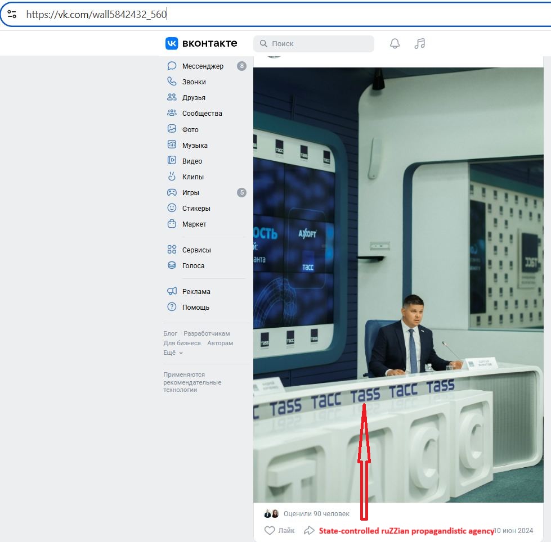The height and width of the screenshot is (542, 551).
Task: Click the Звонки phone icon
Action: (172, 82)
